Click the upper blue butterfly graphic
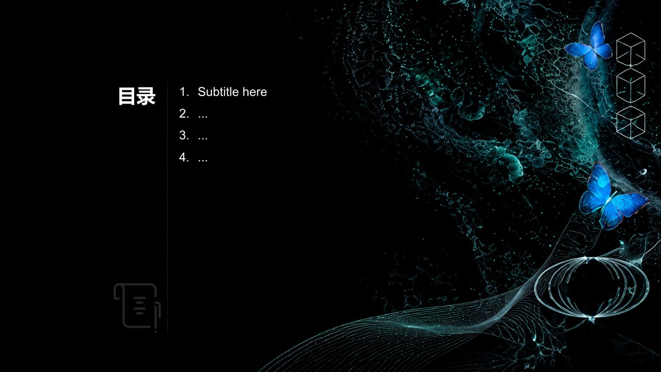The height and width of the screenshot is (372, 661). coord(588,47)
